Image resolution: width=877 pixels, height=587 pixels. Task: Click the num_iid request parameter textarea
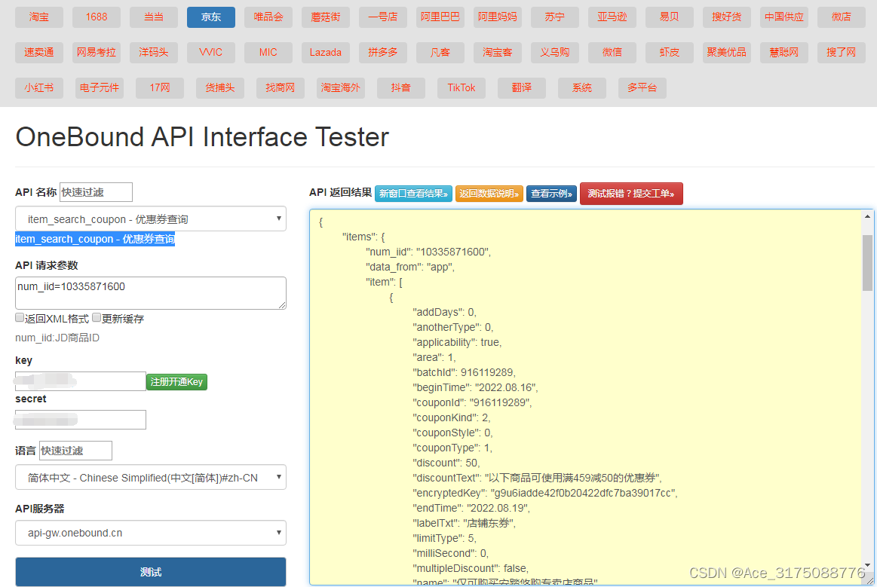click(151, 293)
